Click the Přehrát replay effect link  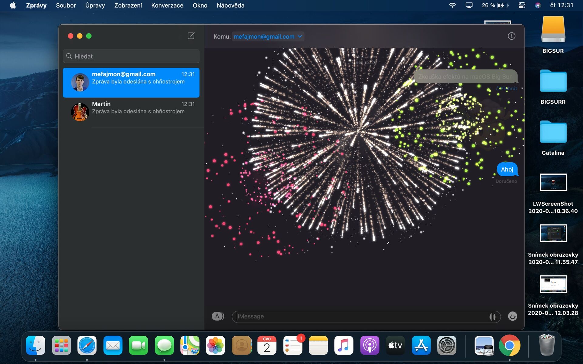pyautogui.click(x=507, y=88)
